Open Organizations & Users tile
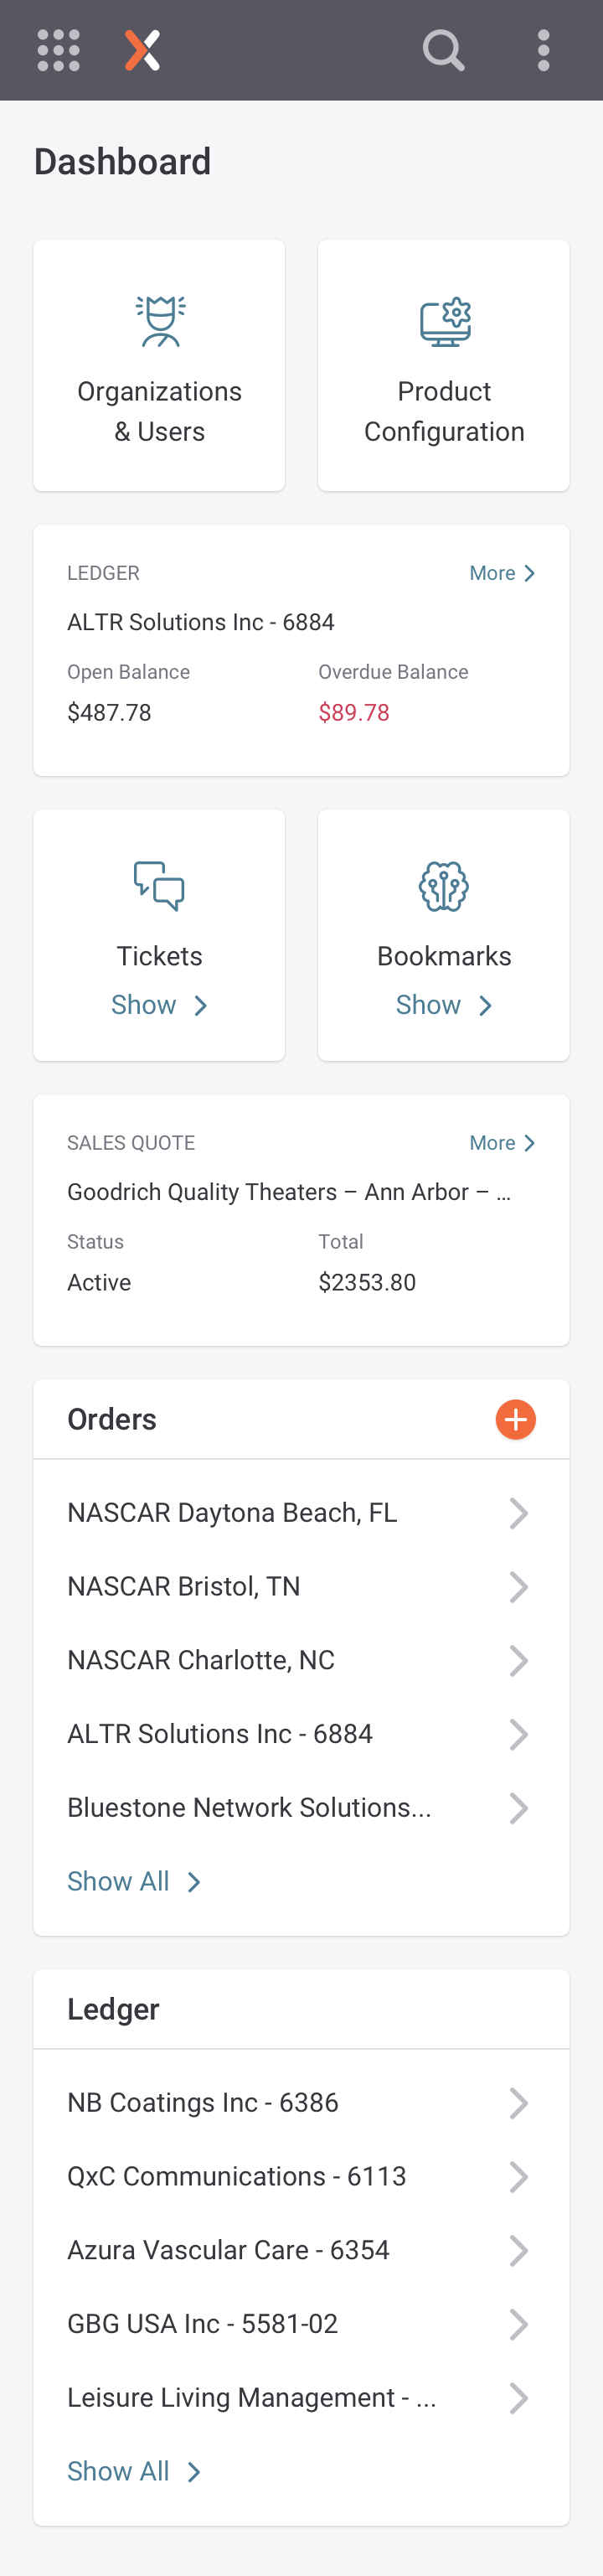 pos(159,365)
